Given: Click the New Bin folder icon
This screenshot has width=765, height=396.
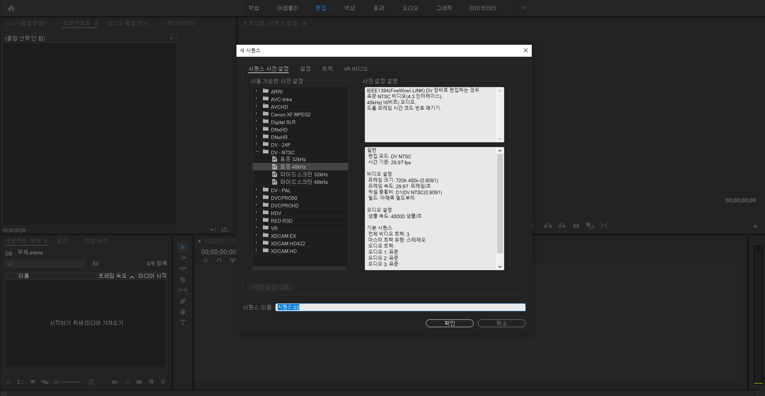Looking at the screenshot, I should tap(139, 382).
